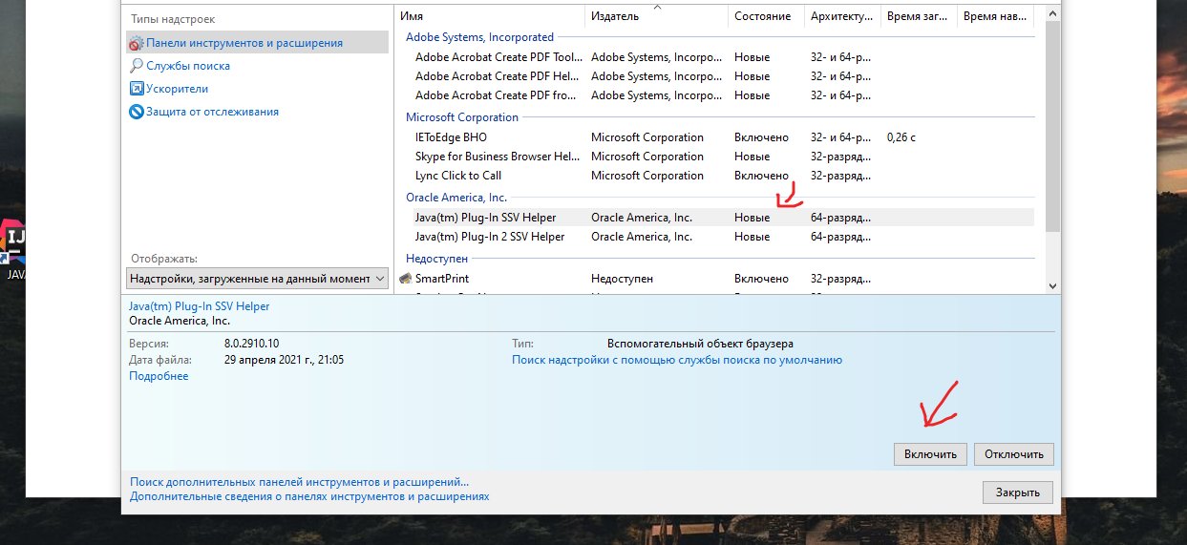
Task: Click the Adobe Systems, Incorporated group header
Action: point(479,37)
